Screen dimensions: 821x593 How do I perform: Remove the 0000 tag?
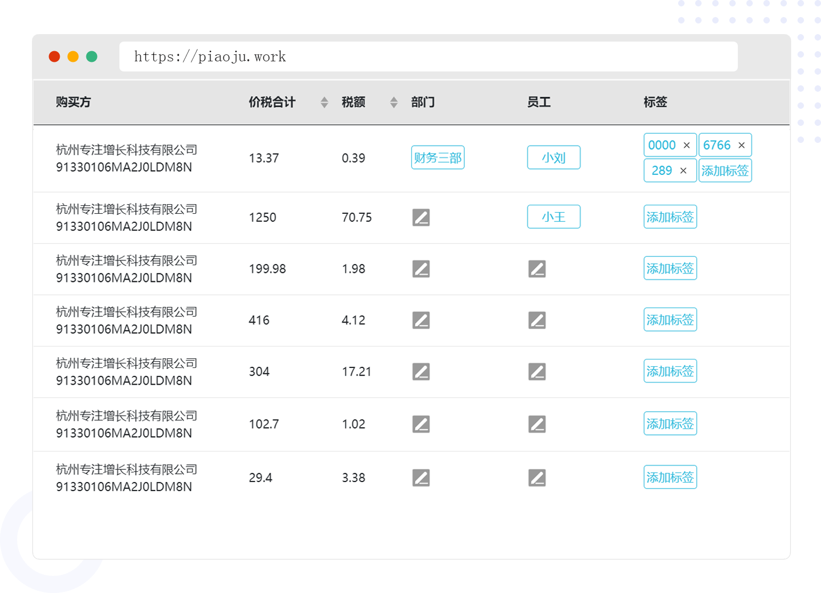pyautogui.click(x=687, y=145)
